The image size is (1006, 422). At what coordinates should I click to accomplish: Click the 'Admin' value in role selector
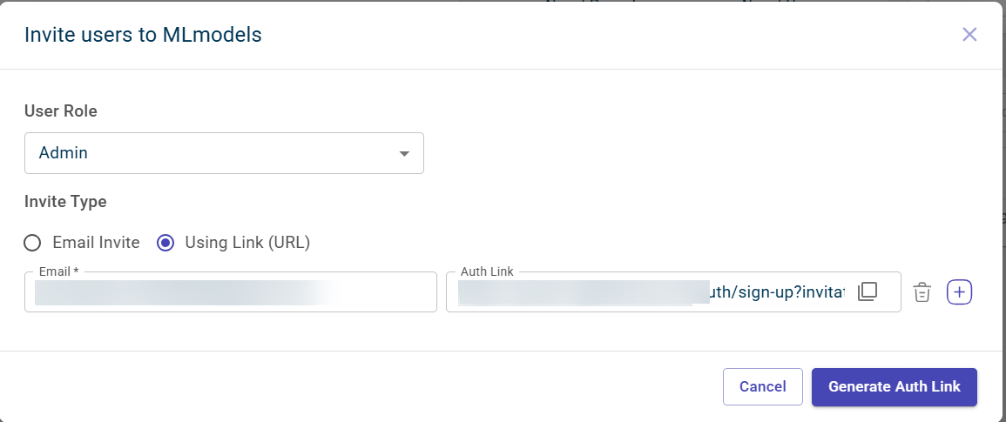click(64, 153)
